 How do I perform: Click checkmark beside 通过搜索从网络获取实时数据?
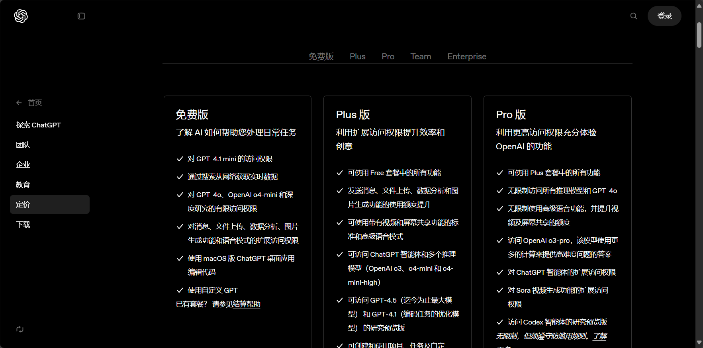(180, 177)
